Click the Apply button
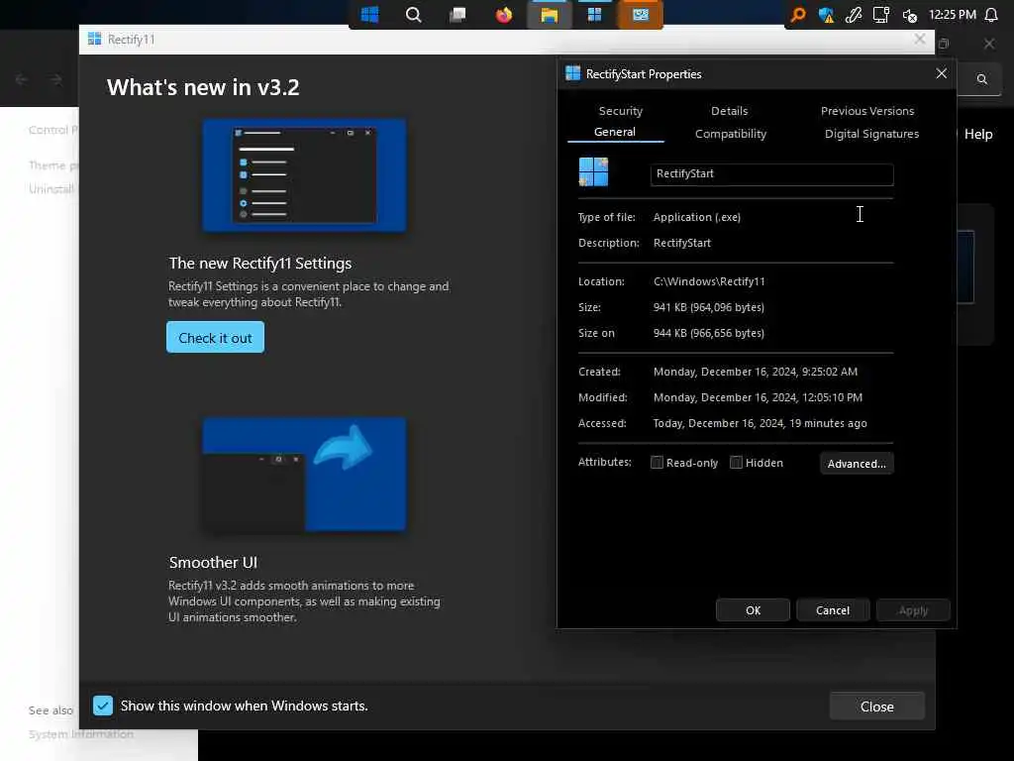The height and width of the screenshot is (761, 1014). point(913,610)
